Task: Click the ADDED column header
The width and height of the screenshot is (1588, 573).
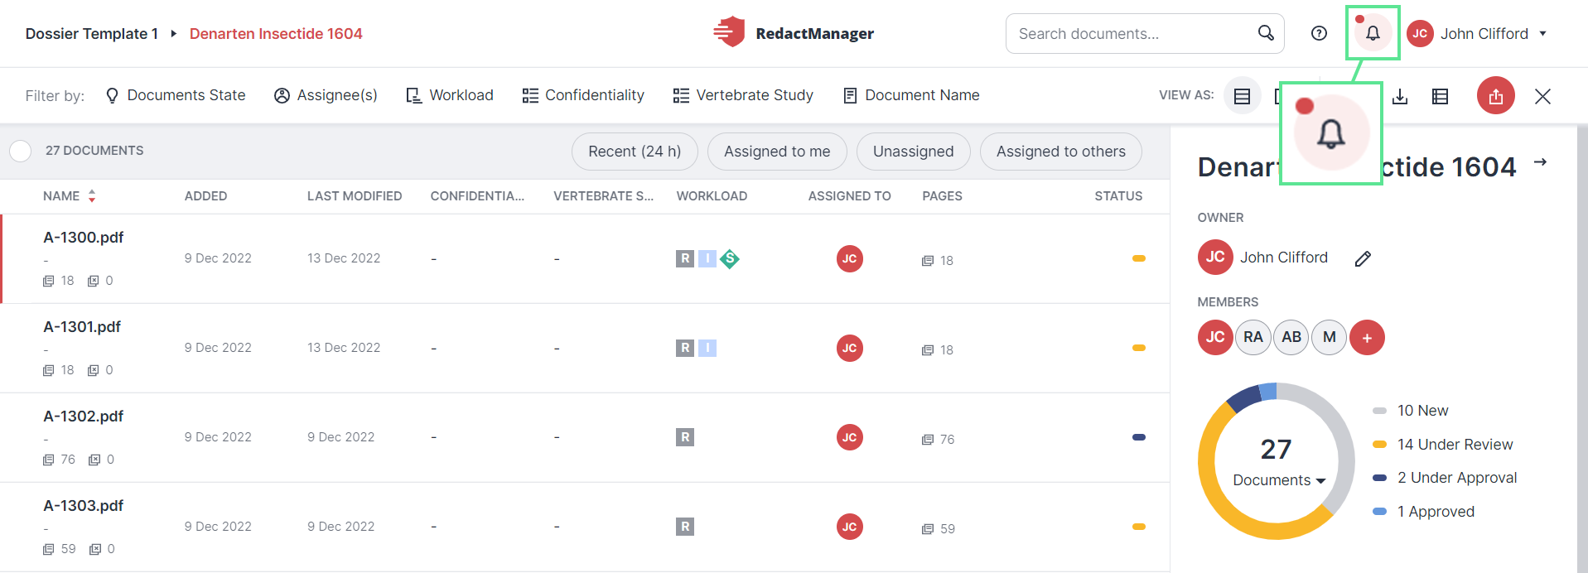Action: [x=205, y=196]
